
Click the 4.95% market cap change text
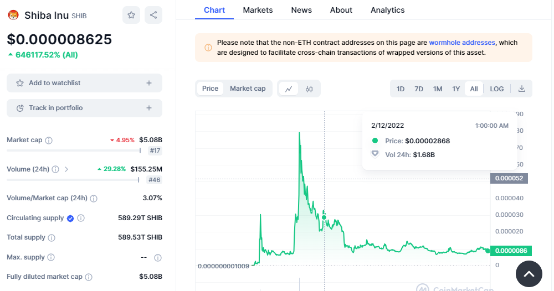pos(122,140)
